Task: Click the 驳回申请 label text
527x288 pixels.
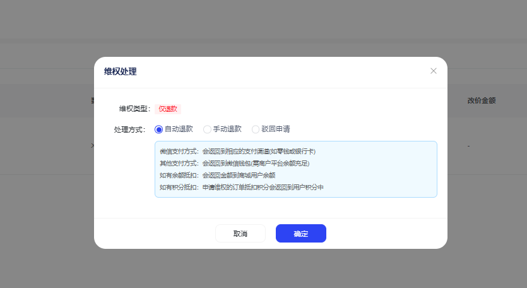Action: click(x=276, y=129)
